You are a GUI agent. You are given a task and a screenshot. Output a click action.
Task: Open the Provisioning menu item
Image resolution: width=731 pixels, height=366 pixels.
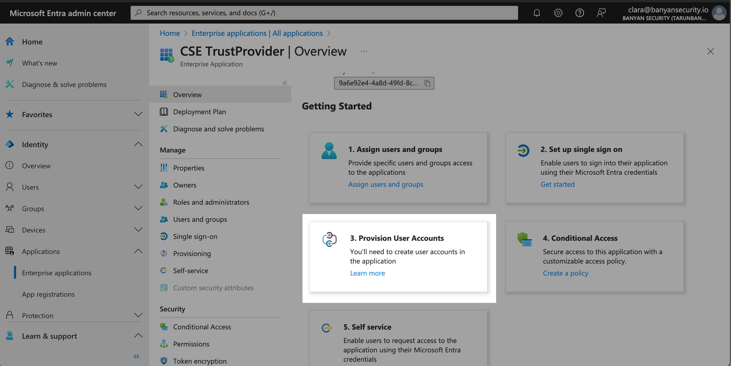pyautogui.click(x=192, y=253)
